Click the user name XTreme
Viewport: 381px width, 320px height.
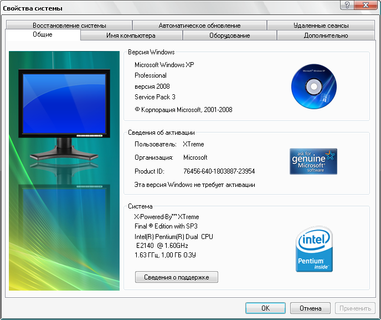(193, 144)
